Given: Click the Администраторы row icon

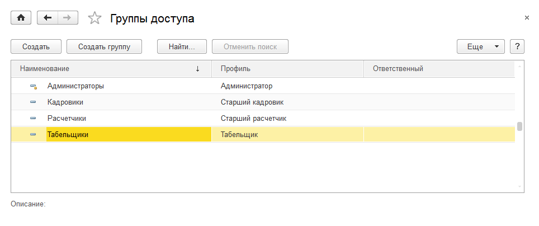Looking at the screenshot, I should point(33,86).
